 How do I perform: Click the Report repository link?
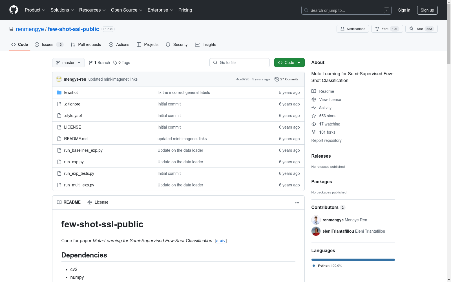coord(326,140)
